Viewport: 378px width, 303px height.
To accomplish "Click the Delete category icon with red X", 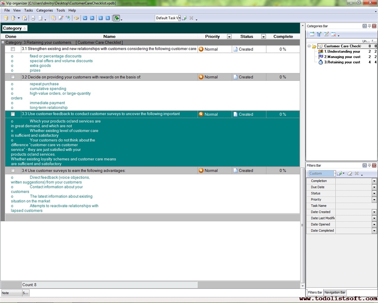I will pyautogui.click(x=334, y=35).
